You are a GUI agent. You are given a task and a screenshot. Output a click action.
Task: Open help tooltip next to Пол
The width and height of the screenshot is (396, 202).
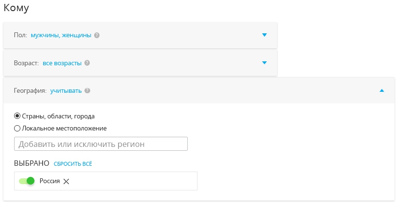coord(97,35)
